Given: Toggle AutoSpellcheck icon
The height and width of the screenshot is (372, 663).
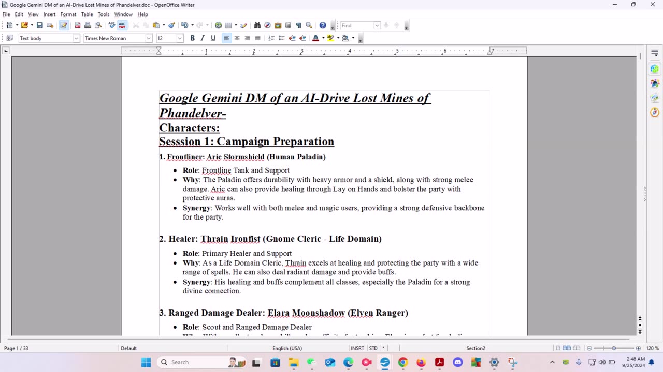Looking at the screenshot, I should click(122, 25).
